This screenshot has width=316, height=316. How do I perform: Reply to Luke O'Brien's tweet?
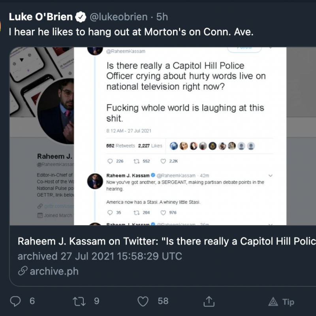[x=15, y=301]
